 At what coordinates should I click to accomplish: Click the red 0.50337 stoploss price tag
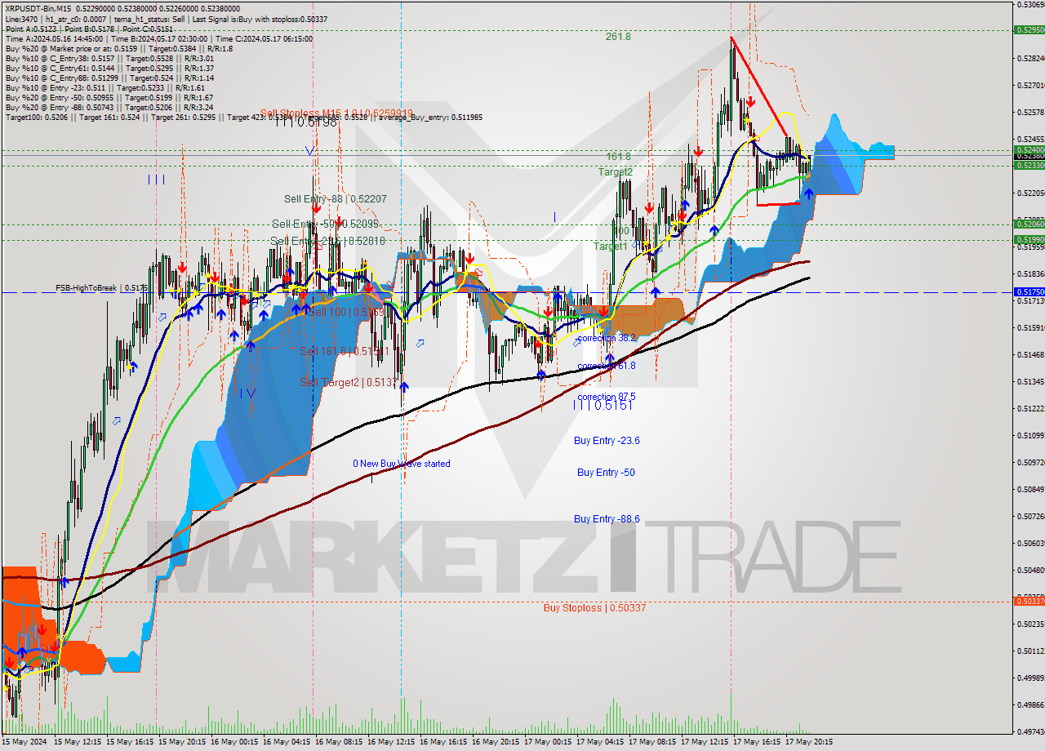coord(1029,601)
